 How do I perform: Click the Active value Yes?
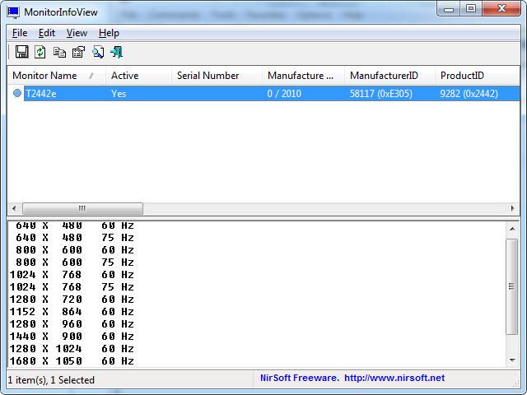119,93
